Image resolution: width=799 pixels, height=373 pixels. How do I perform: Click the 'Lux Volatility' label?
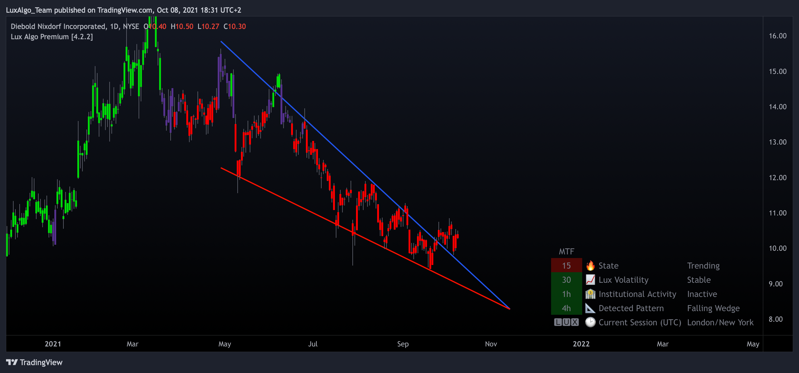(x=624, y=280)
